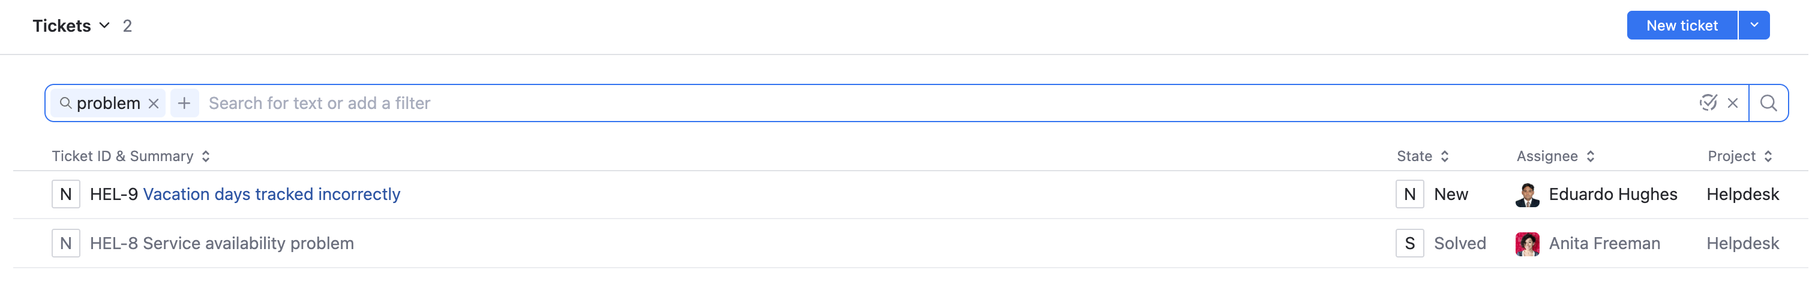Screen dimensions: 1818x303
Task: Click the plus icon to add a filter
Action: [184, 104]
